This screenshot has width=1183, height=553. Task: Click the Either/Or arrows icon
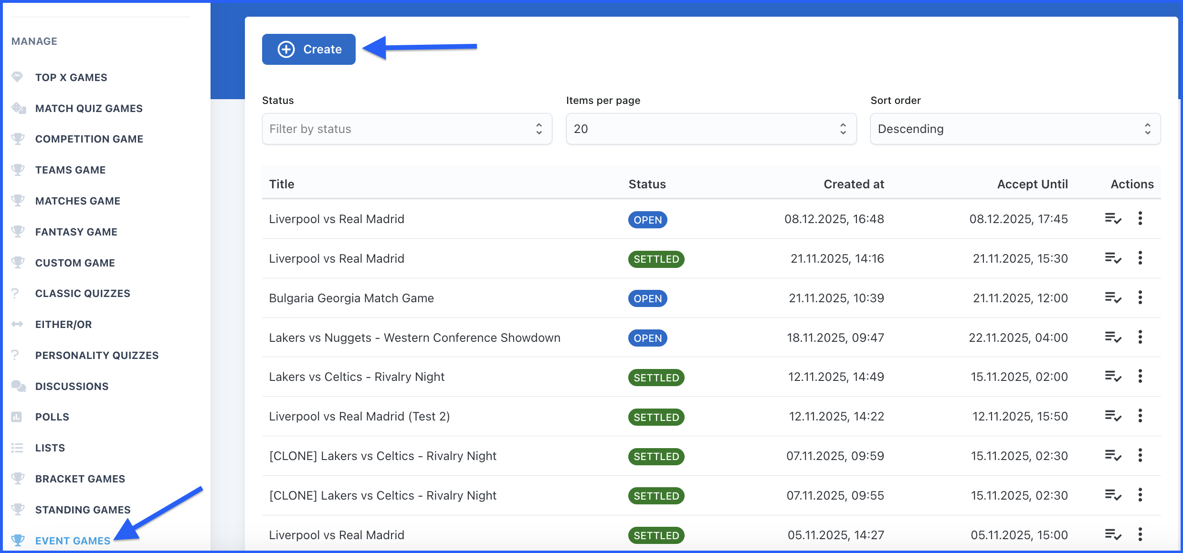point(17,324)
